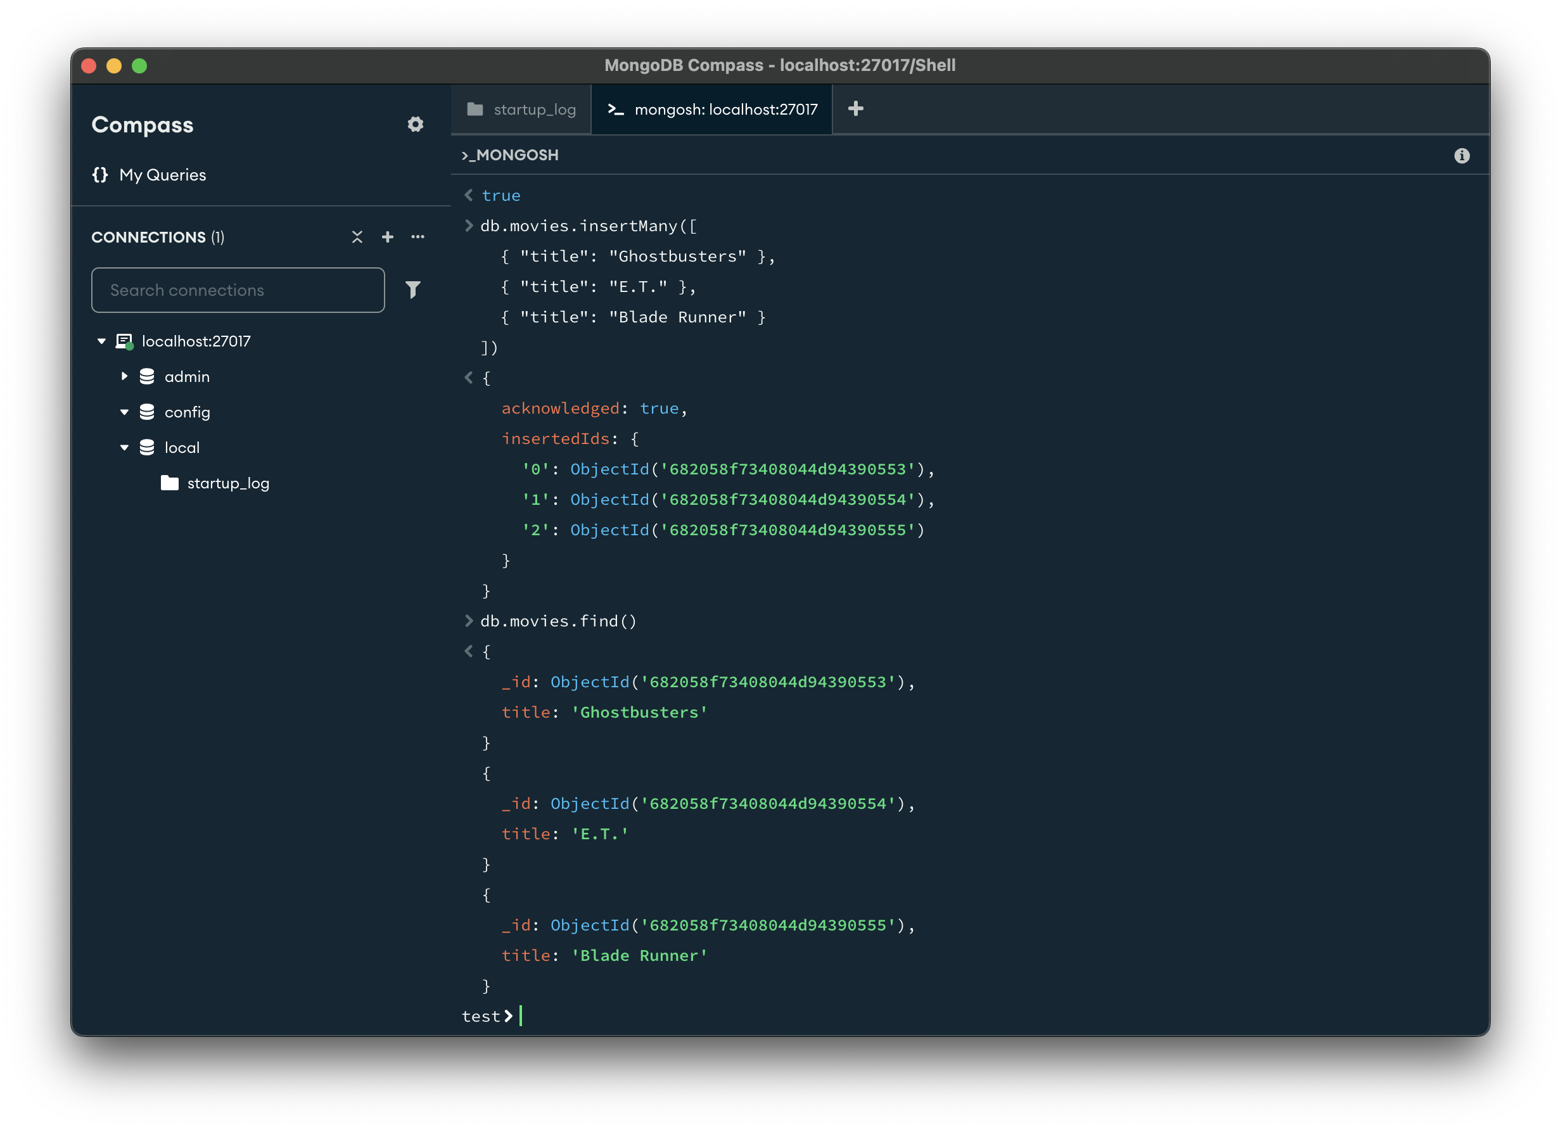
Task: Expand the admin database
Action: click(125, 376)
